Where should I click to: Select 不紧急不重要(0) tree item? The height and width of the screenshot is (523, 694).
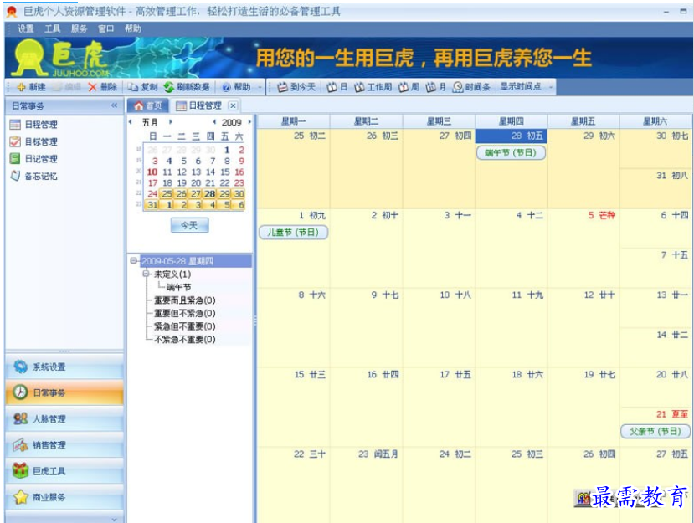click(x=184, y=340)
